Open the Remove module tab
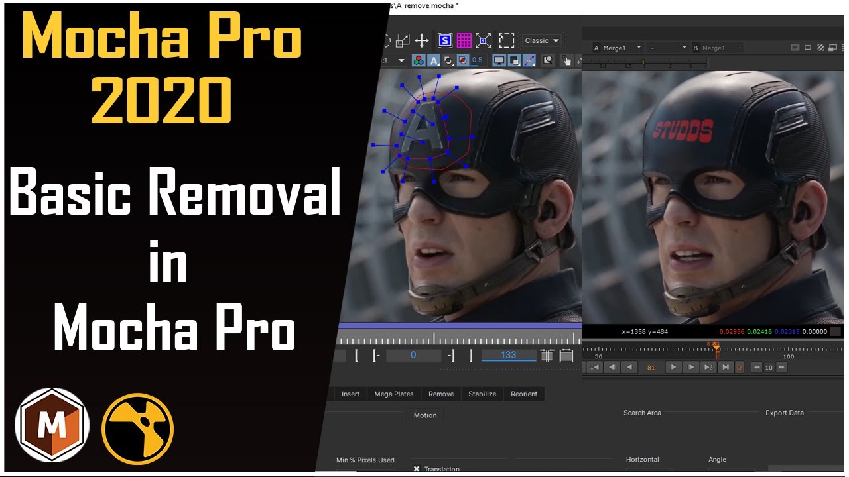The height and width of the screenshot is (477, 849). click(x=441, y=394)
